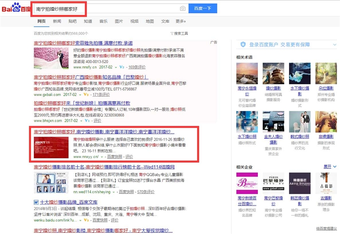Open 南宁巴黎婚纱 company link
The width and height of the screenshot is (340, 234).
pyautogui.click(x=273, y=201)
